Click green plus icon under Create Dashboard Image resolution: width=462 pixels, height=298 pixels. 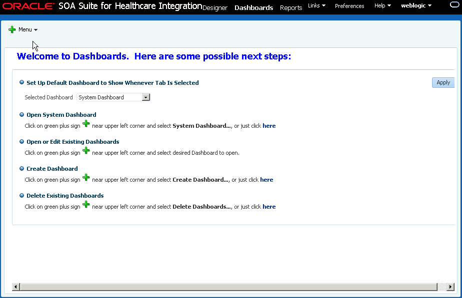[x=86, y=177]
